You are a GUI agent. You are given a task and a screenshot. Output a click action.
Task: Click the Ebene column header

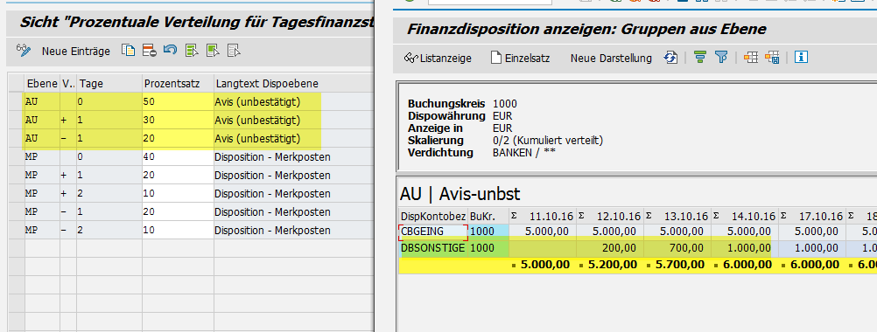[x=42, y=84]
